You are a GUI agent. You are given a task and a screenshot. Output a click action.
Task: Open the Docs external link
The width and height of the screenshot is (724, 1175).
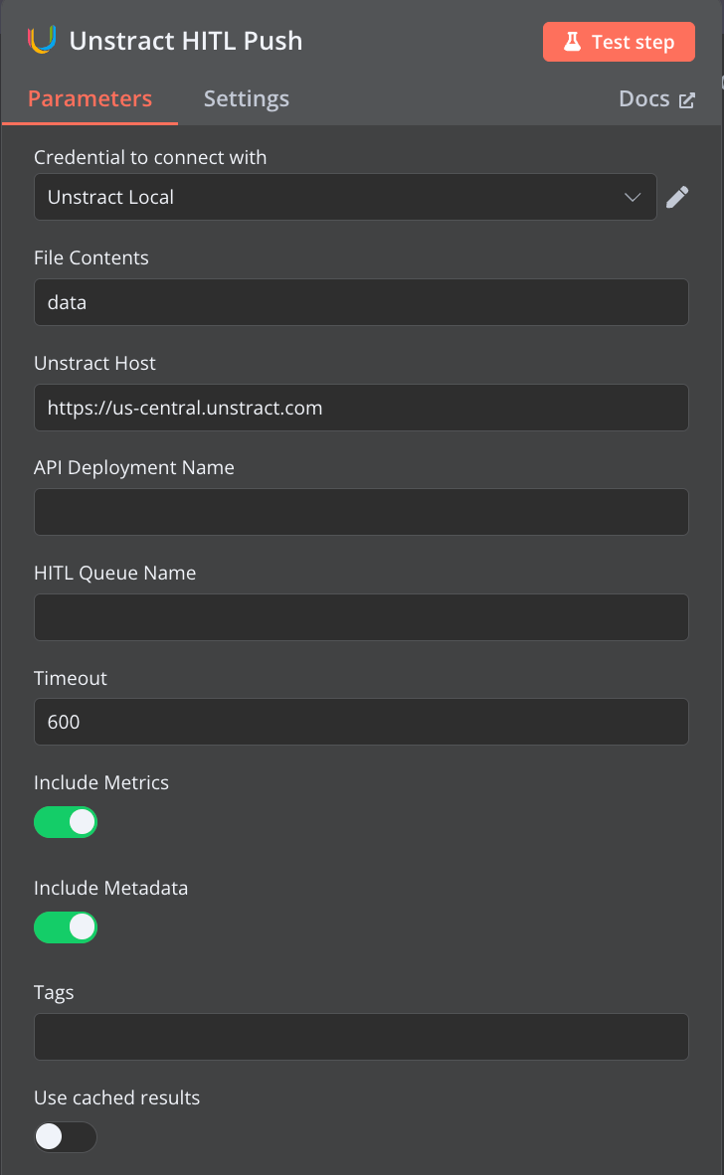pyautogui.click(x=656, y=99)
